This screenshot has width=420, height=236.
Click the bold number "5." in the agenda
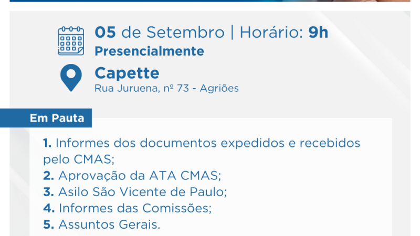[49, 224]
